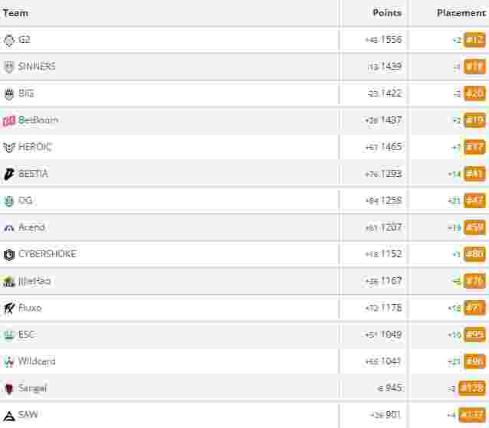Click the HEROIC team logo icon
This screenshot has height=428, width=489.
click(9, 147)
